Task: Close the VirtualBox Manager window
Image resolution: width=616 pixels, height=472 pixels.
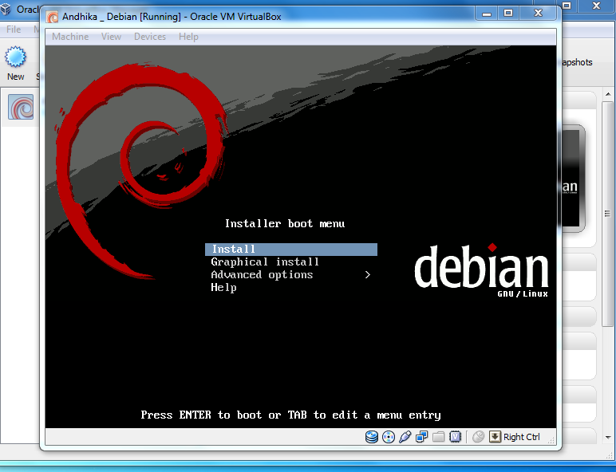Action: 596,6
